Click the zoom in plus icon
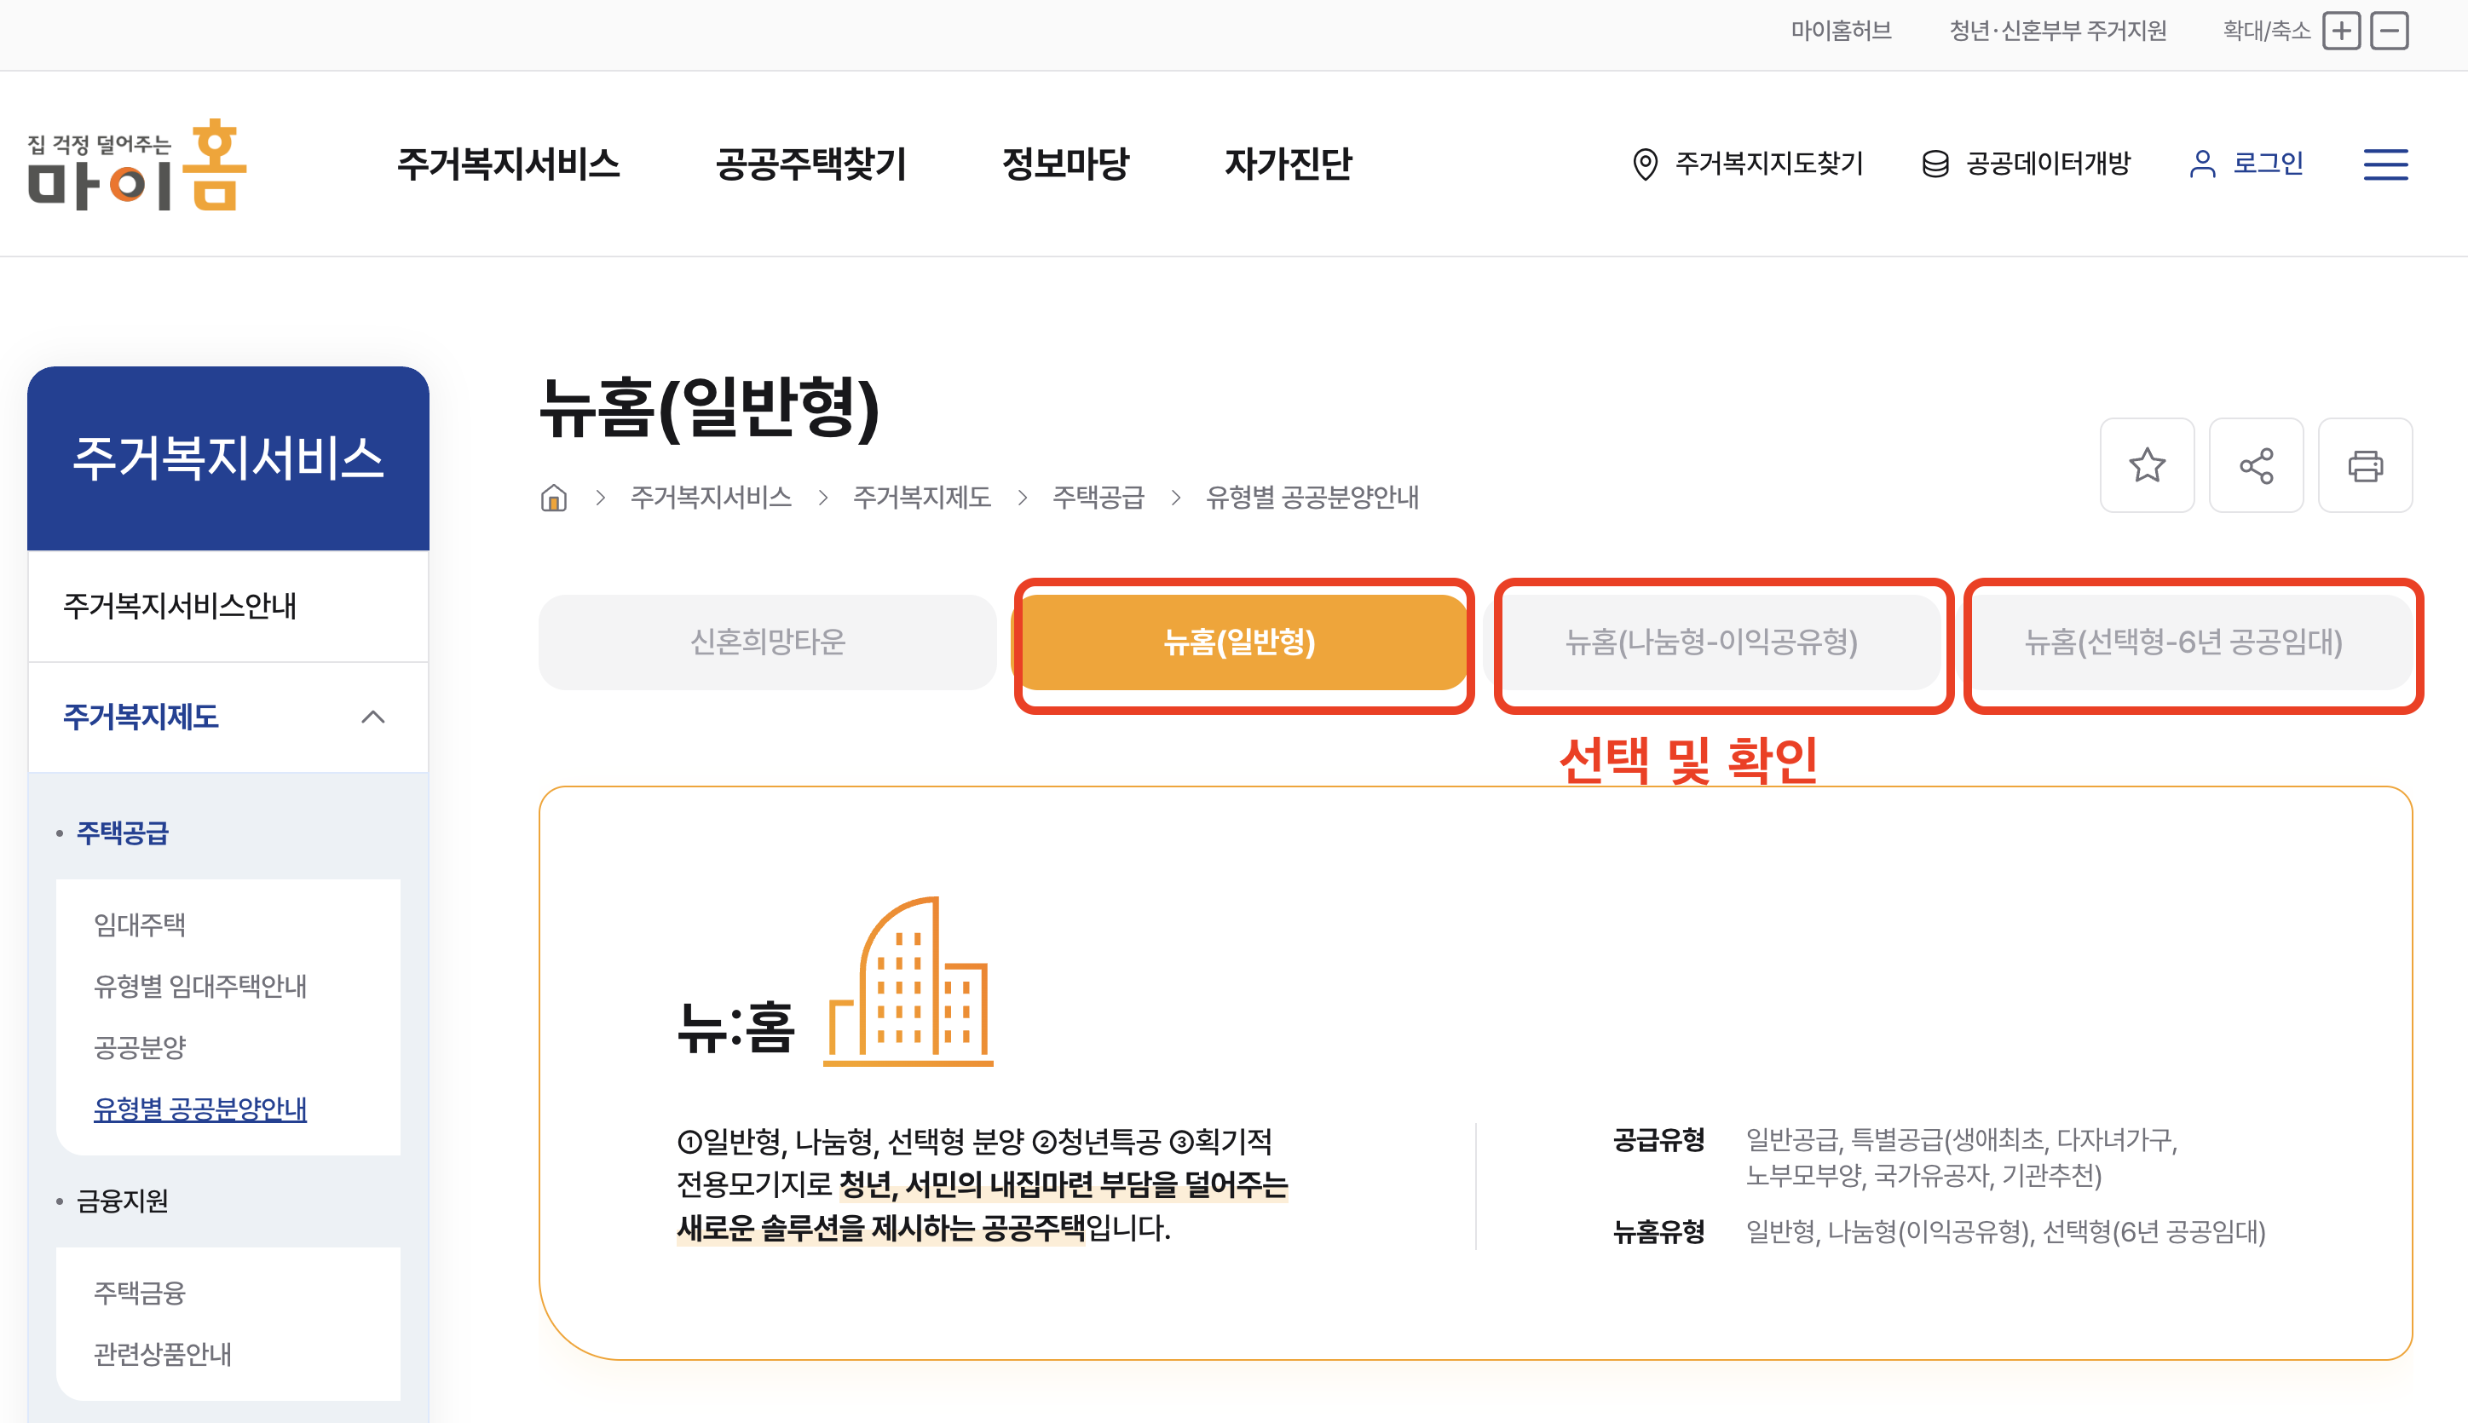This screenshot has height=1423, width=2468. 2341,32
